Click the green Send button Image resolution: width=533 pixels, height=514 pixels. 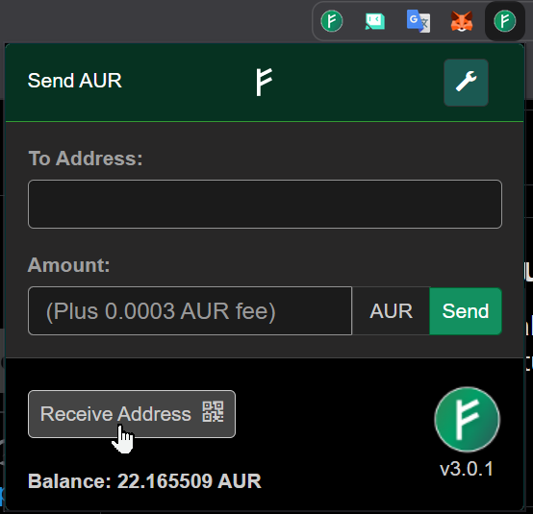tap(466, 311)
